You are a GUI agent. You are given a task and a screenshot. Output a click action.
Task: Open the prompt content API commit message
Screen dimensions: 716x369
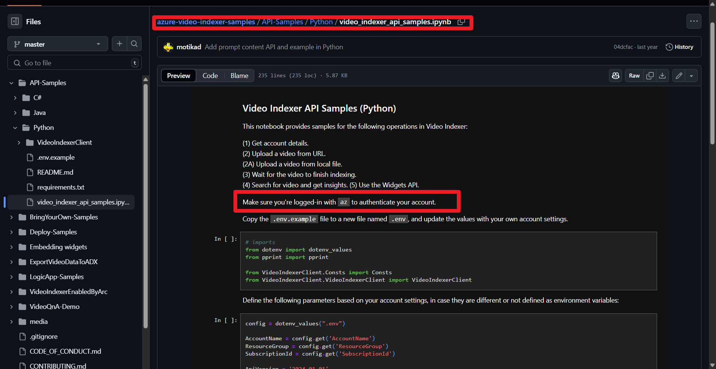coord(274,47)
